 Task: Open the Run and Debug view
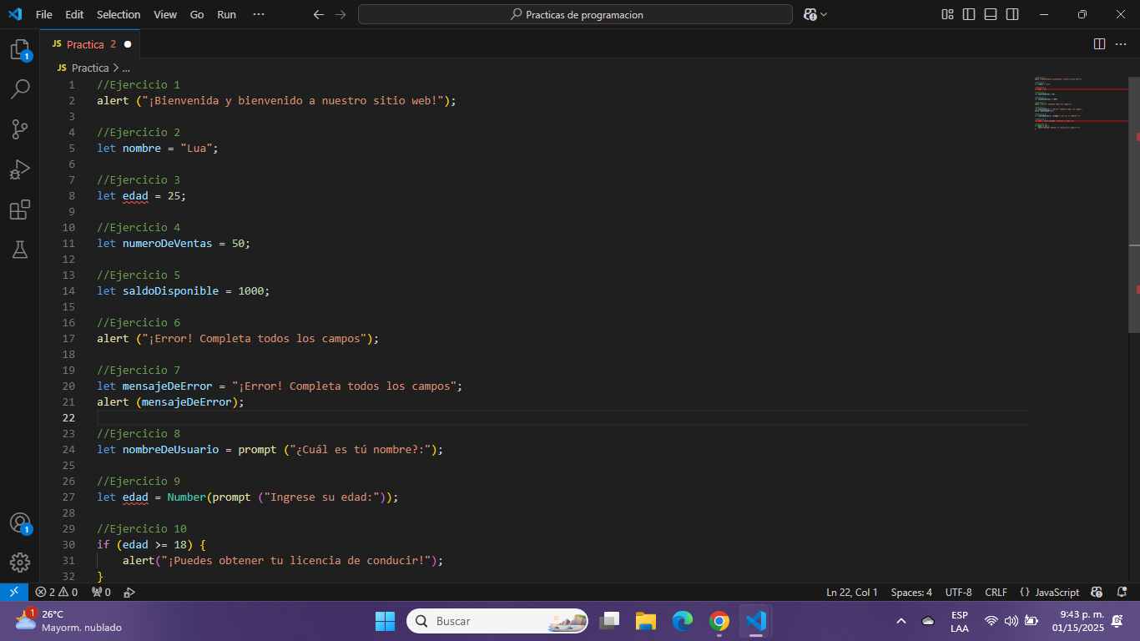[20, 169]
